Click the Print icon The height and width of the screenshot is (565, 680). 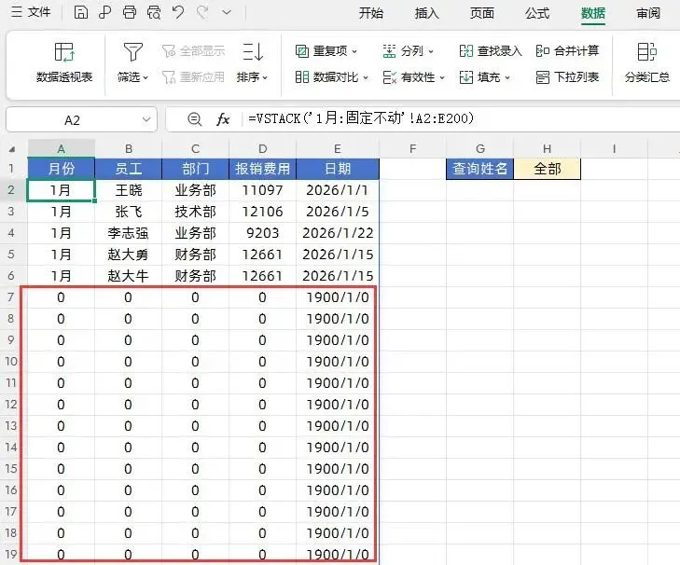[130, 12]
